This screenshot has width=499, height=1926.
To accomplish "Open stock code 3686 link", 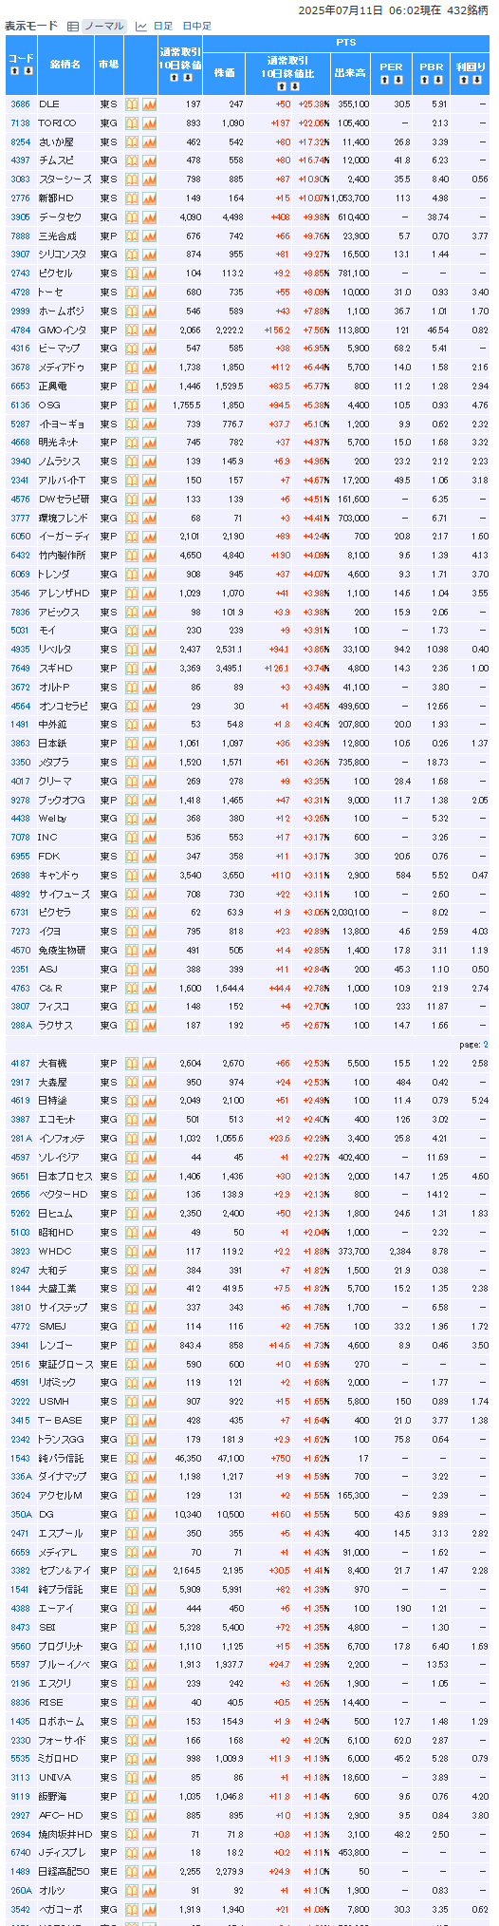I will point(20,104).
